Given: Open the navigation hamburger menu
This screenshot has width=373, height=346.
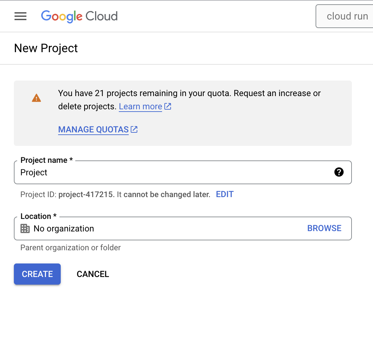Looking at the screenshot, I should [20, 16].
